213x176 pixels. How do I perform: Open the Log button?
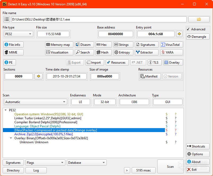(x=36, y=170)
